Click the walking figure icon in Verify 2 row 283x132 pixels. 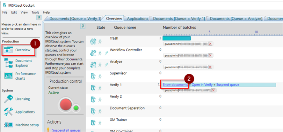(100, 100)
